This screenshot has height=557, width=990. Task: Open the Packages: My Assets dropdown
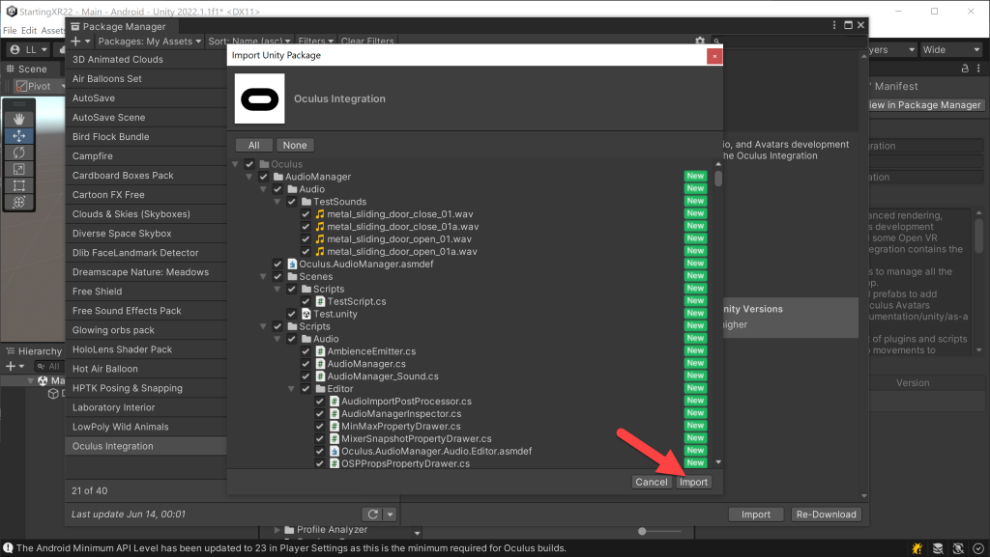[x=150, y=41]
